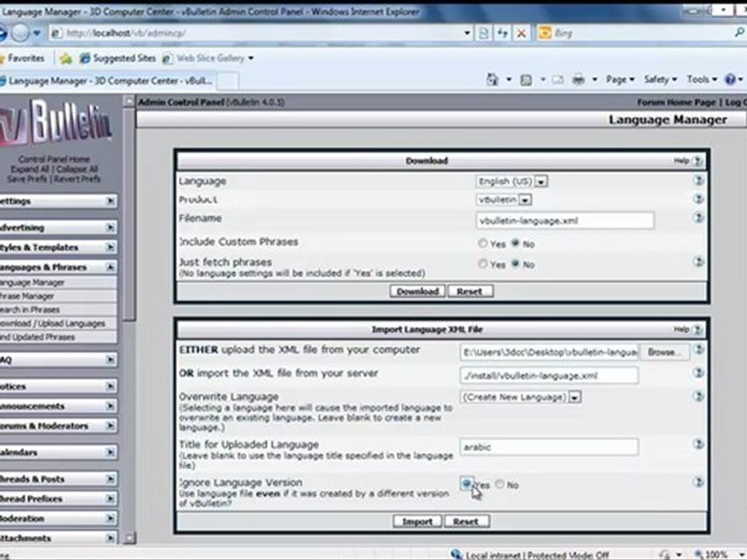Click the Read Mail icon in command bar
This screenshot has width=747, height=560.
(558, 80)
